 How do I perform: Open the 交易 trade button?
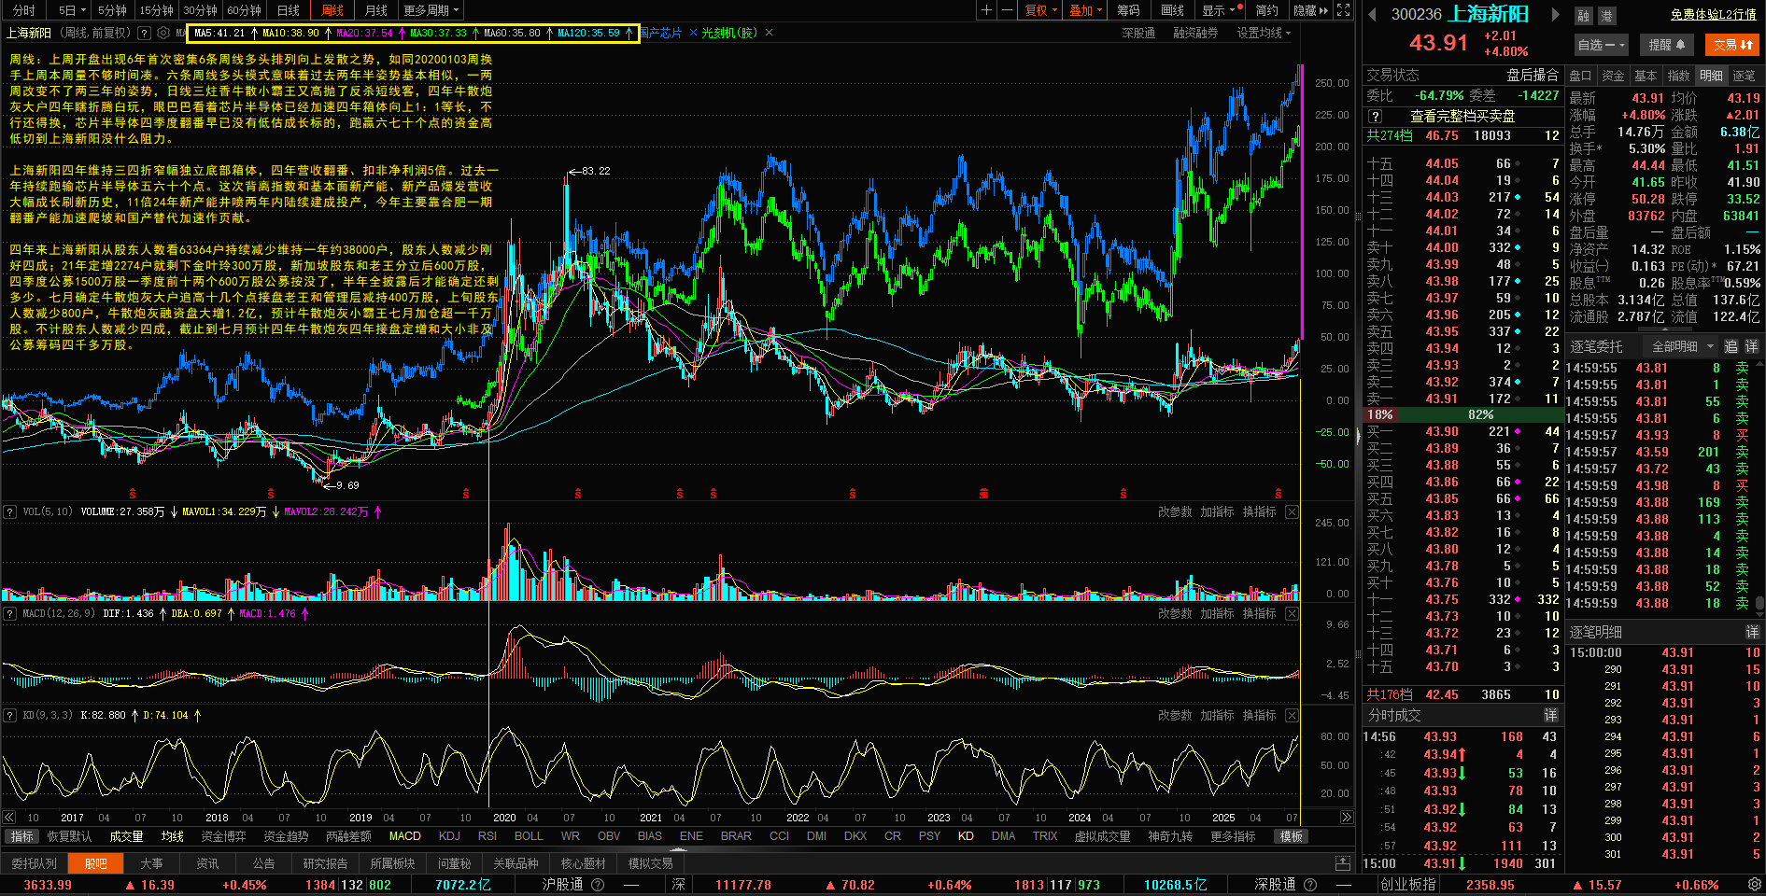point(1732,45)
